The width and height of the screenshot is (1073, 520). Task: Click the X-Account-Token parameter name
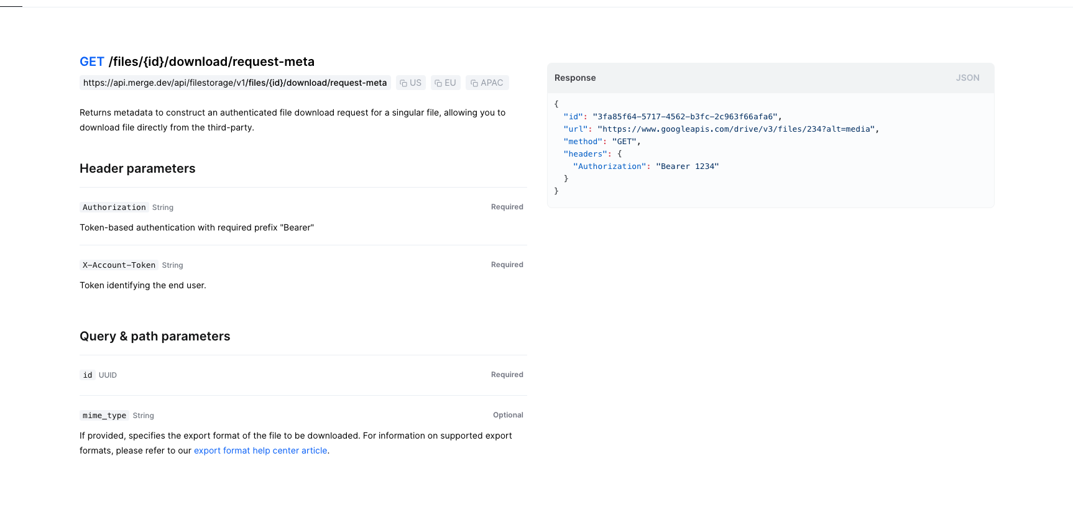[x=119, y=265]
